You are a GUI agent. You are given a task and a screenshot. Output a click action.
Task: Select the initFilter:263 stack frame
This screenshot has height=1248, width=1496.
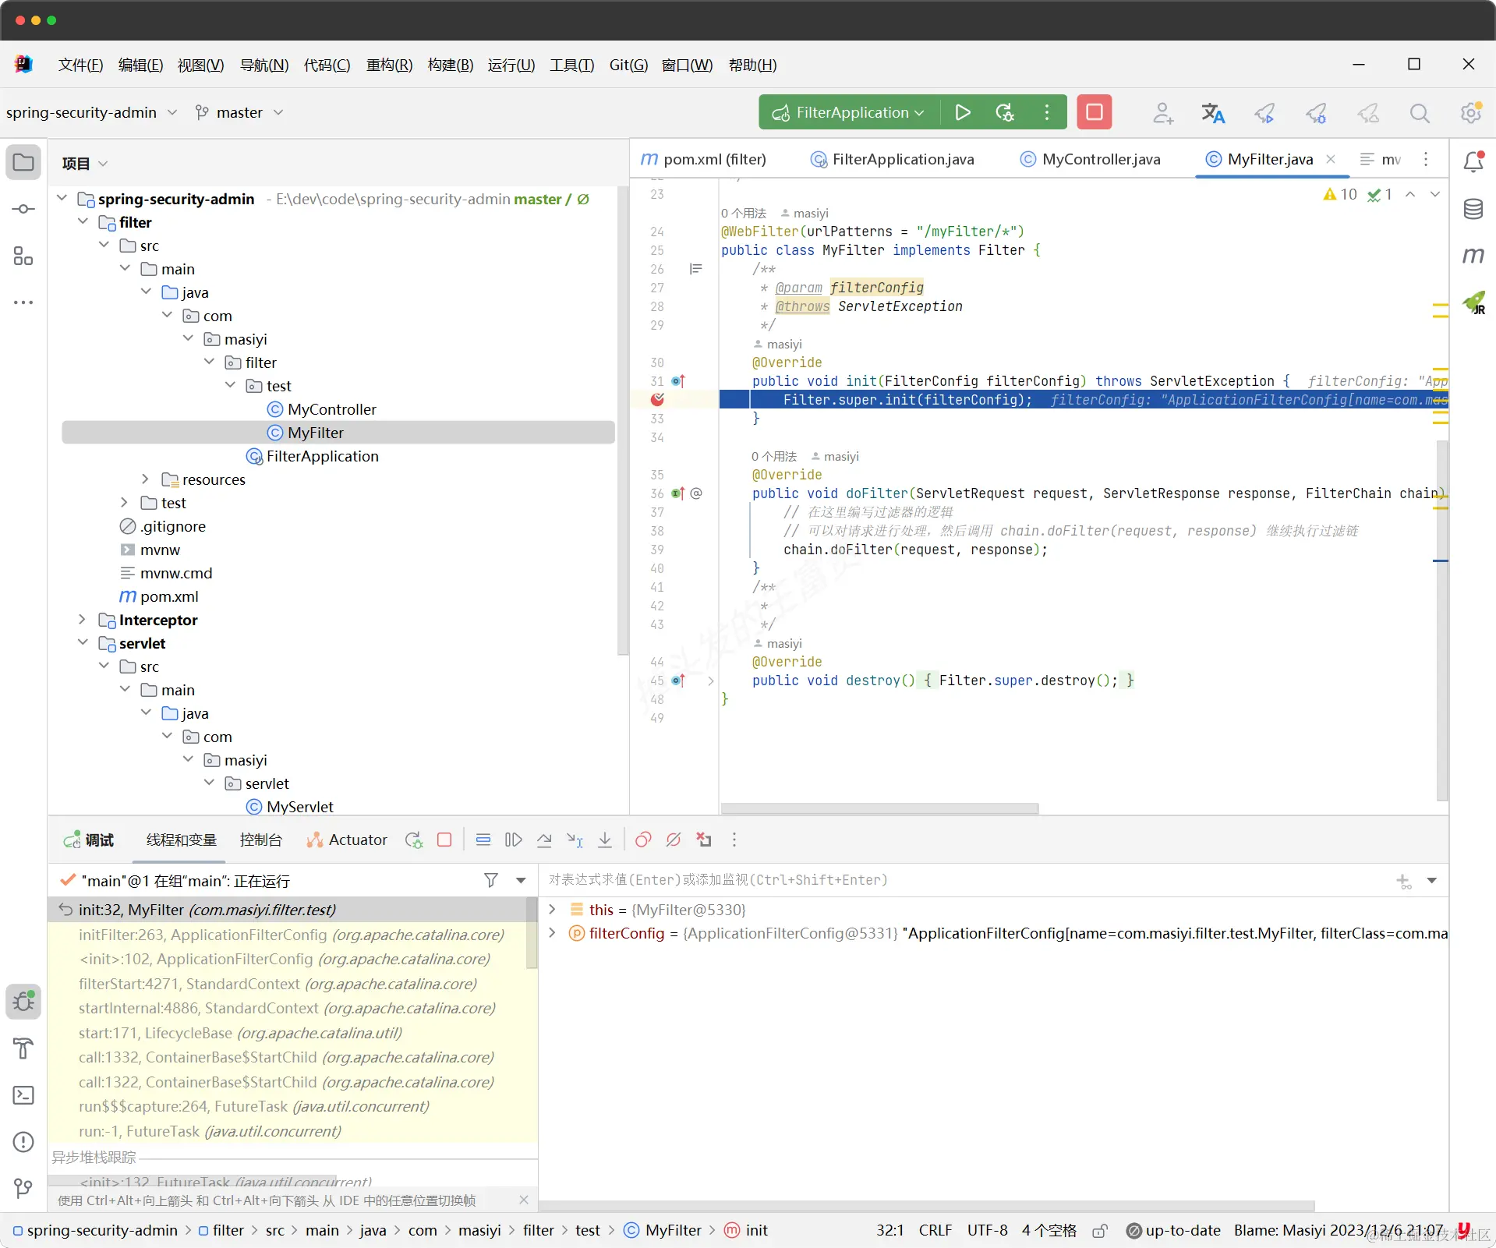coord(292,934)
